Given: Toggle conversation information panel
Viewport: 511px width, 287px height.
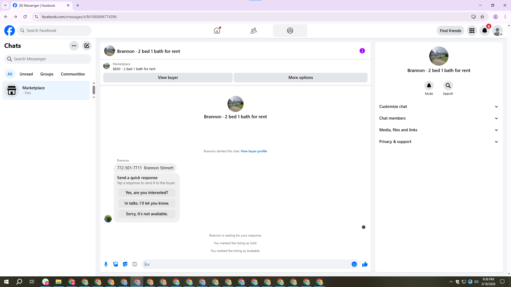Looking at the screenshot, I should pos(362,51).
